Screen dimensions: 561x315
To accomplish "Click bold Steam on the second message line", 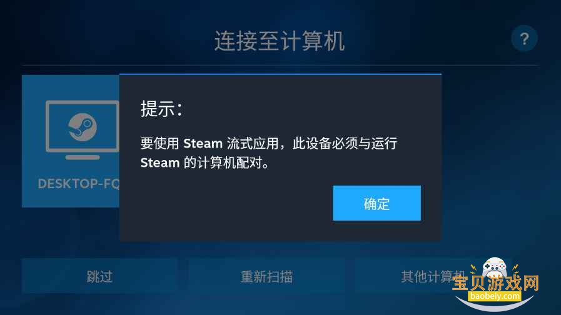I will tap(160, 163).
